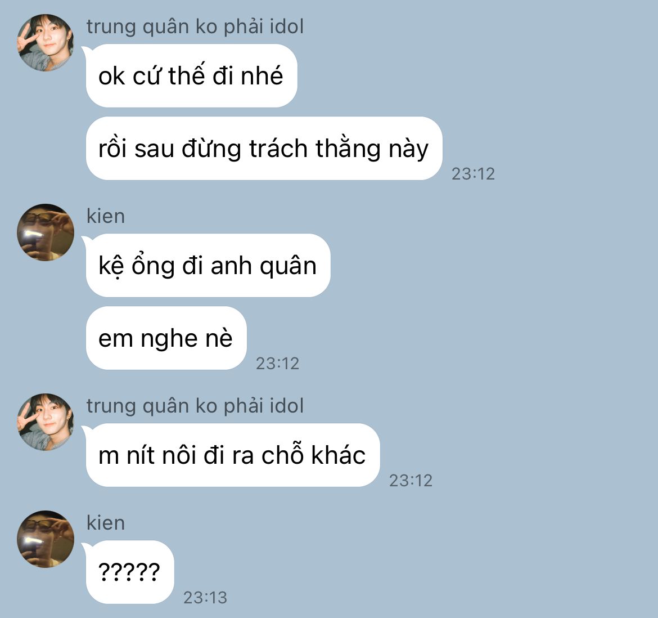
Task: Select the "m nít nôi đi ra chỗ khác" message
Action: point(233,455)
